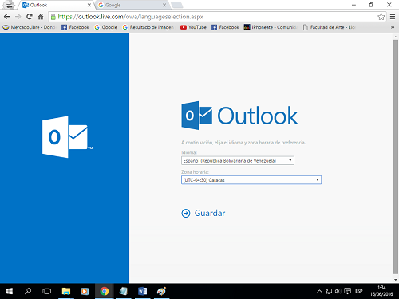Open a new tab button
Viewport: 399px width, 299px height.
pos(176,5)
